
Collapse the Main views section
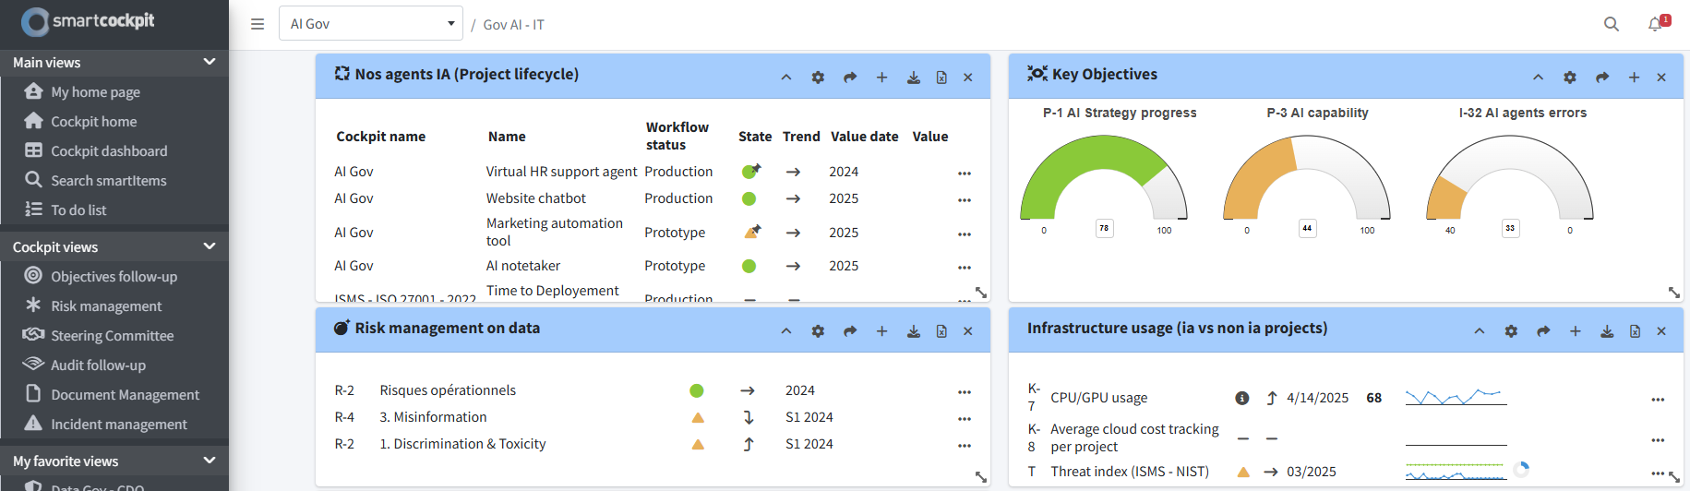coord(210,62)
